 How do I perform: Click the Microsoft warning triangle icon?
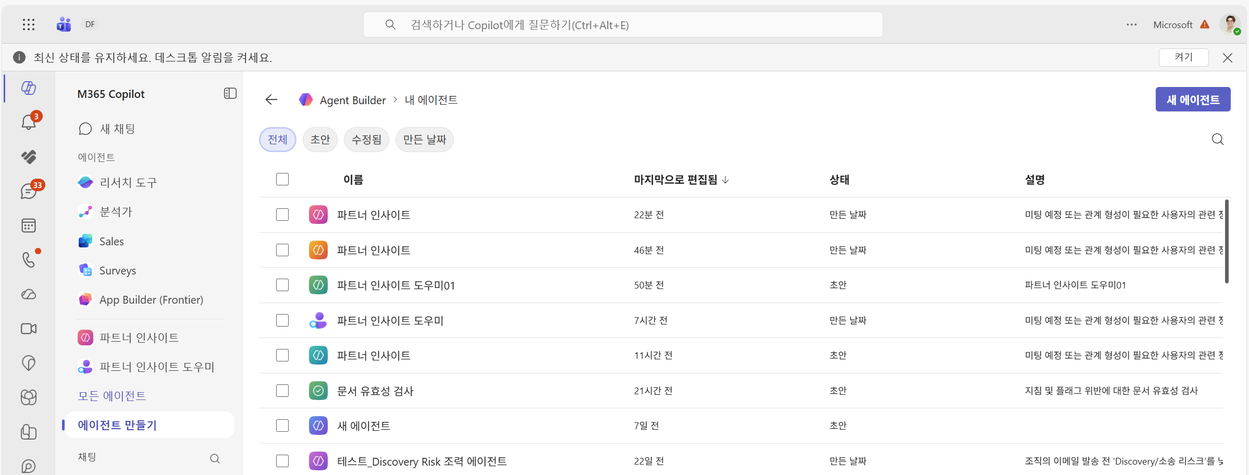tap(1205, 24)
